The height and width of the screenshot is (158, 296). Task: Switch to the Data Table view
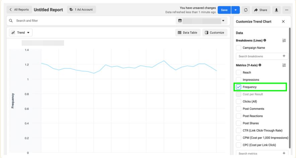(188, 33)
